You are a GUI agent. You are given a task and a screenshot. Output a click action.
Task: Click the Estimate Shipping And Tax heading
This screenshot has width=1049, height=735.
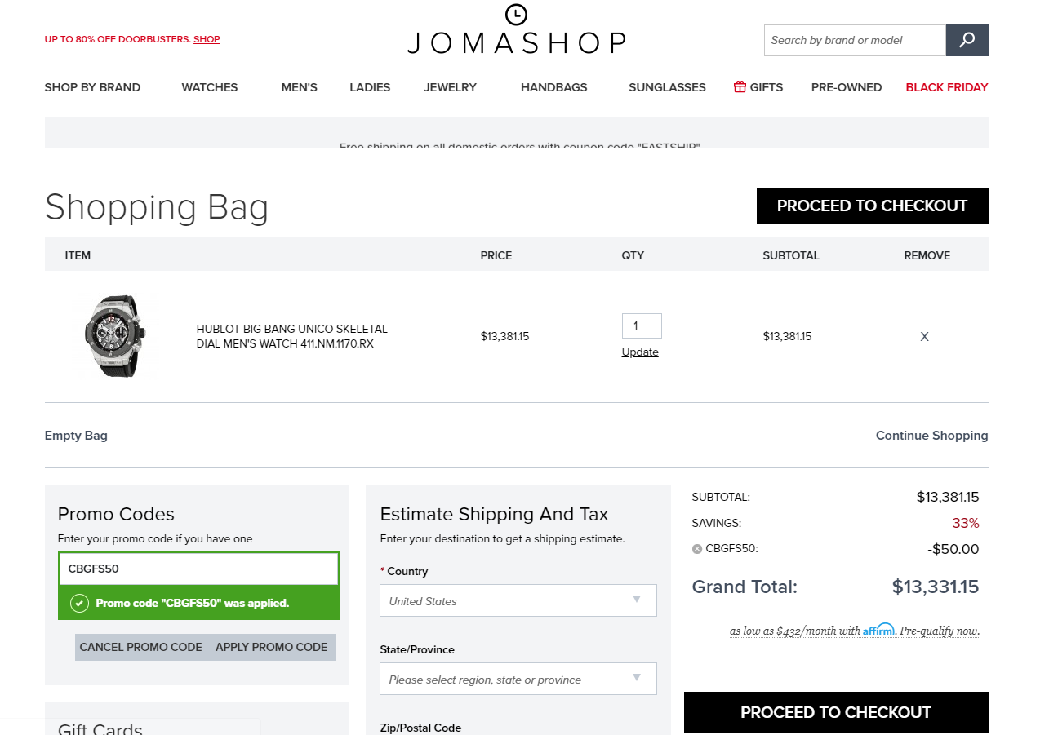tap(494, 514)
